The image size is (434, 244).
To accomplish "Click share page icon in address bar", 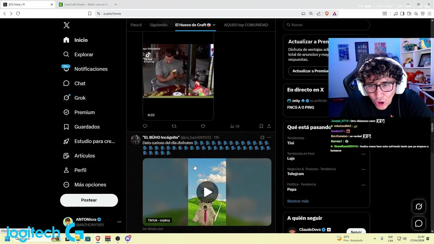I will pyautogui.click(x=319, y=14).
